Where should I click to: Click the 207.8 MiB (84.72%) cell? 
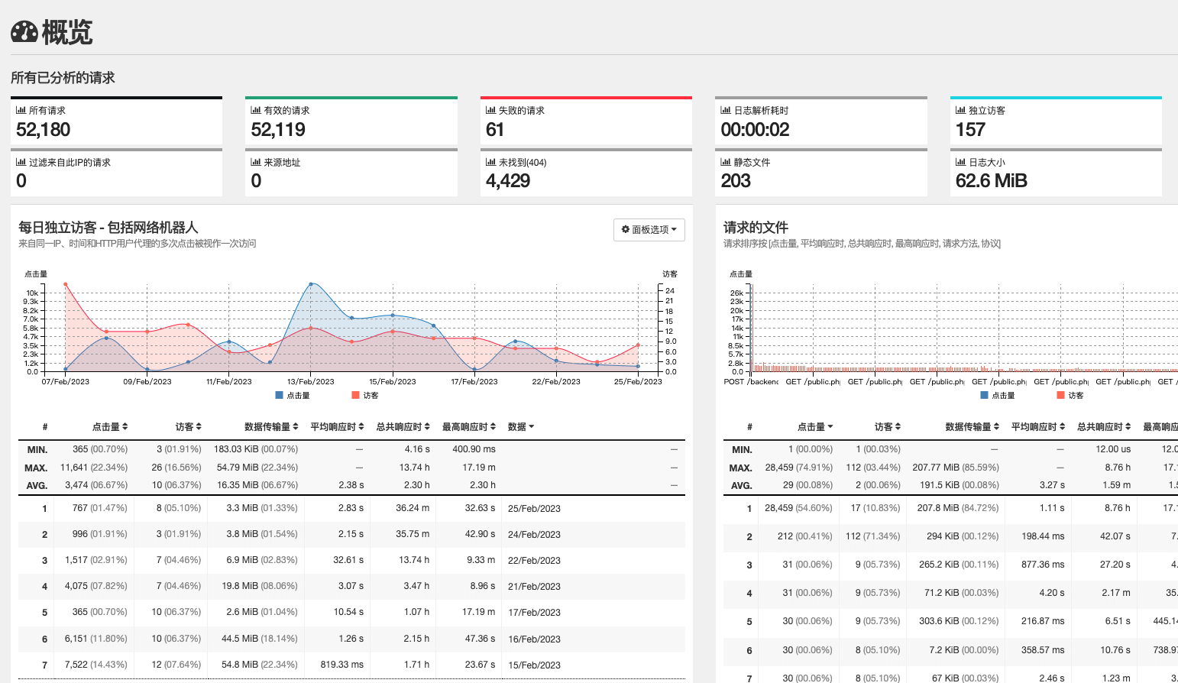958,507
